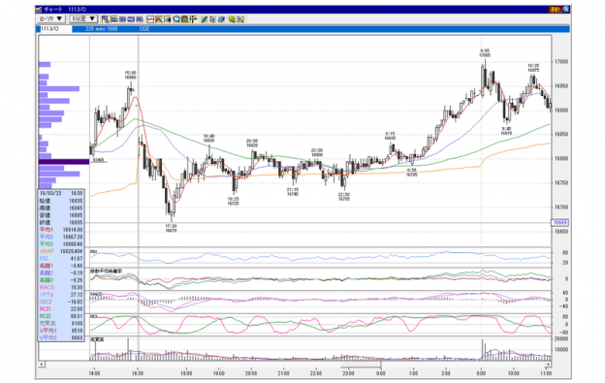The width and height of the screenshot is (605, 383).
Task: Click the magnifier zoom icon
Action: (176, 18)
